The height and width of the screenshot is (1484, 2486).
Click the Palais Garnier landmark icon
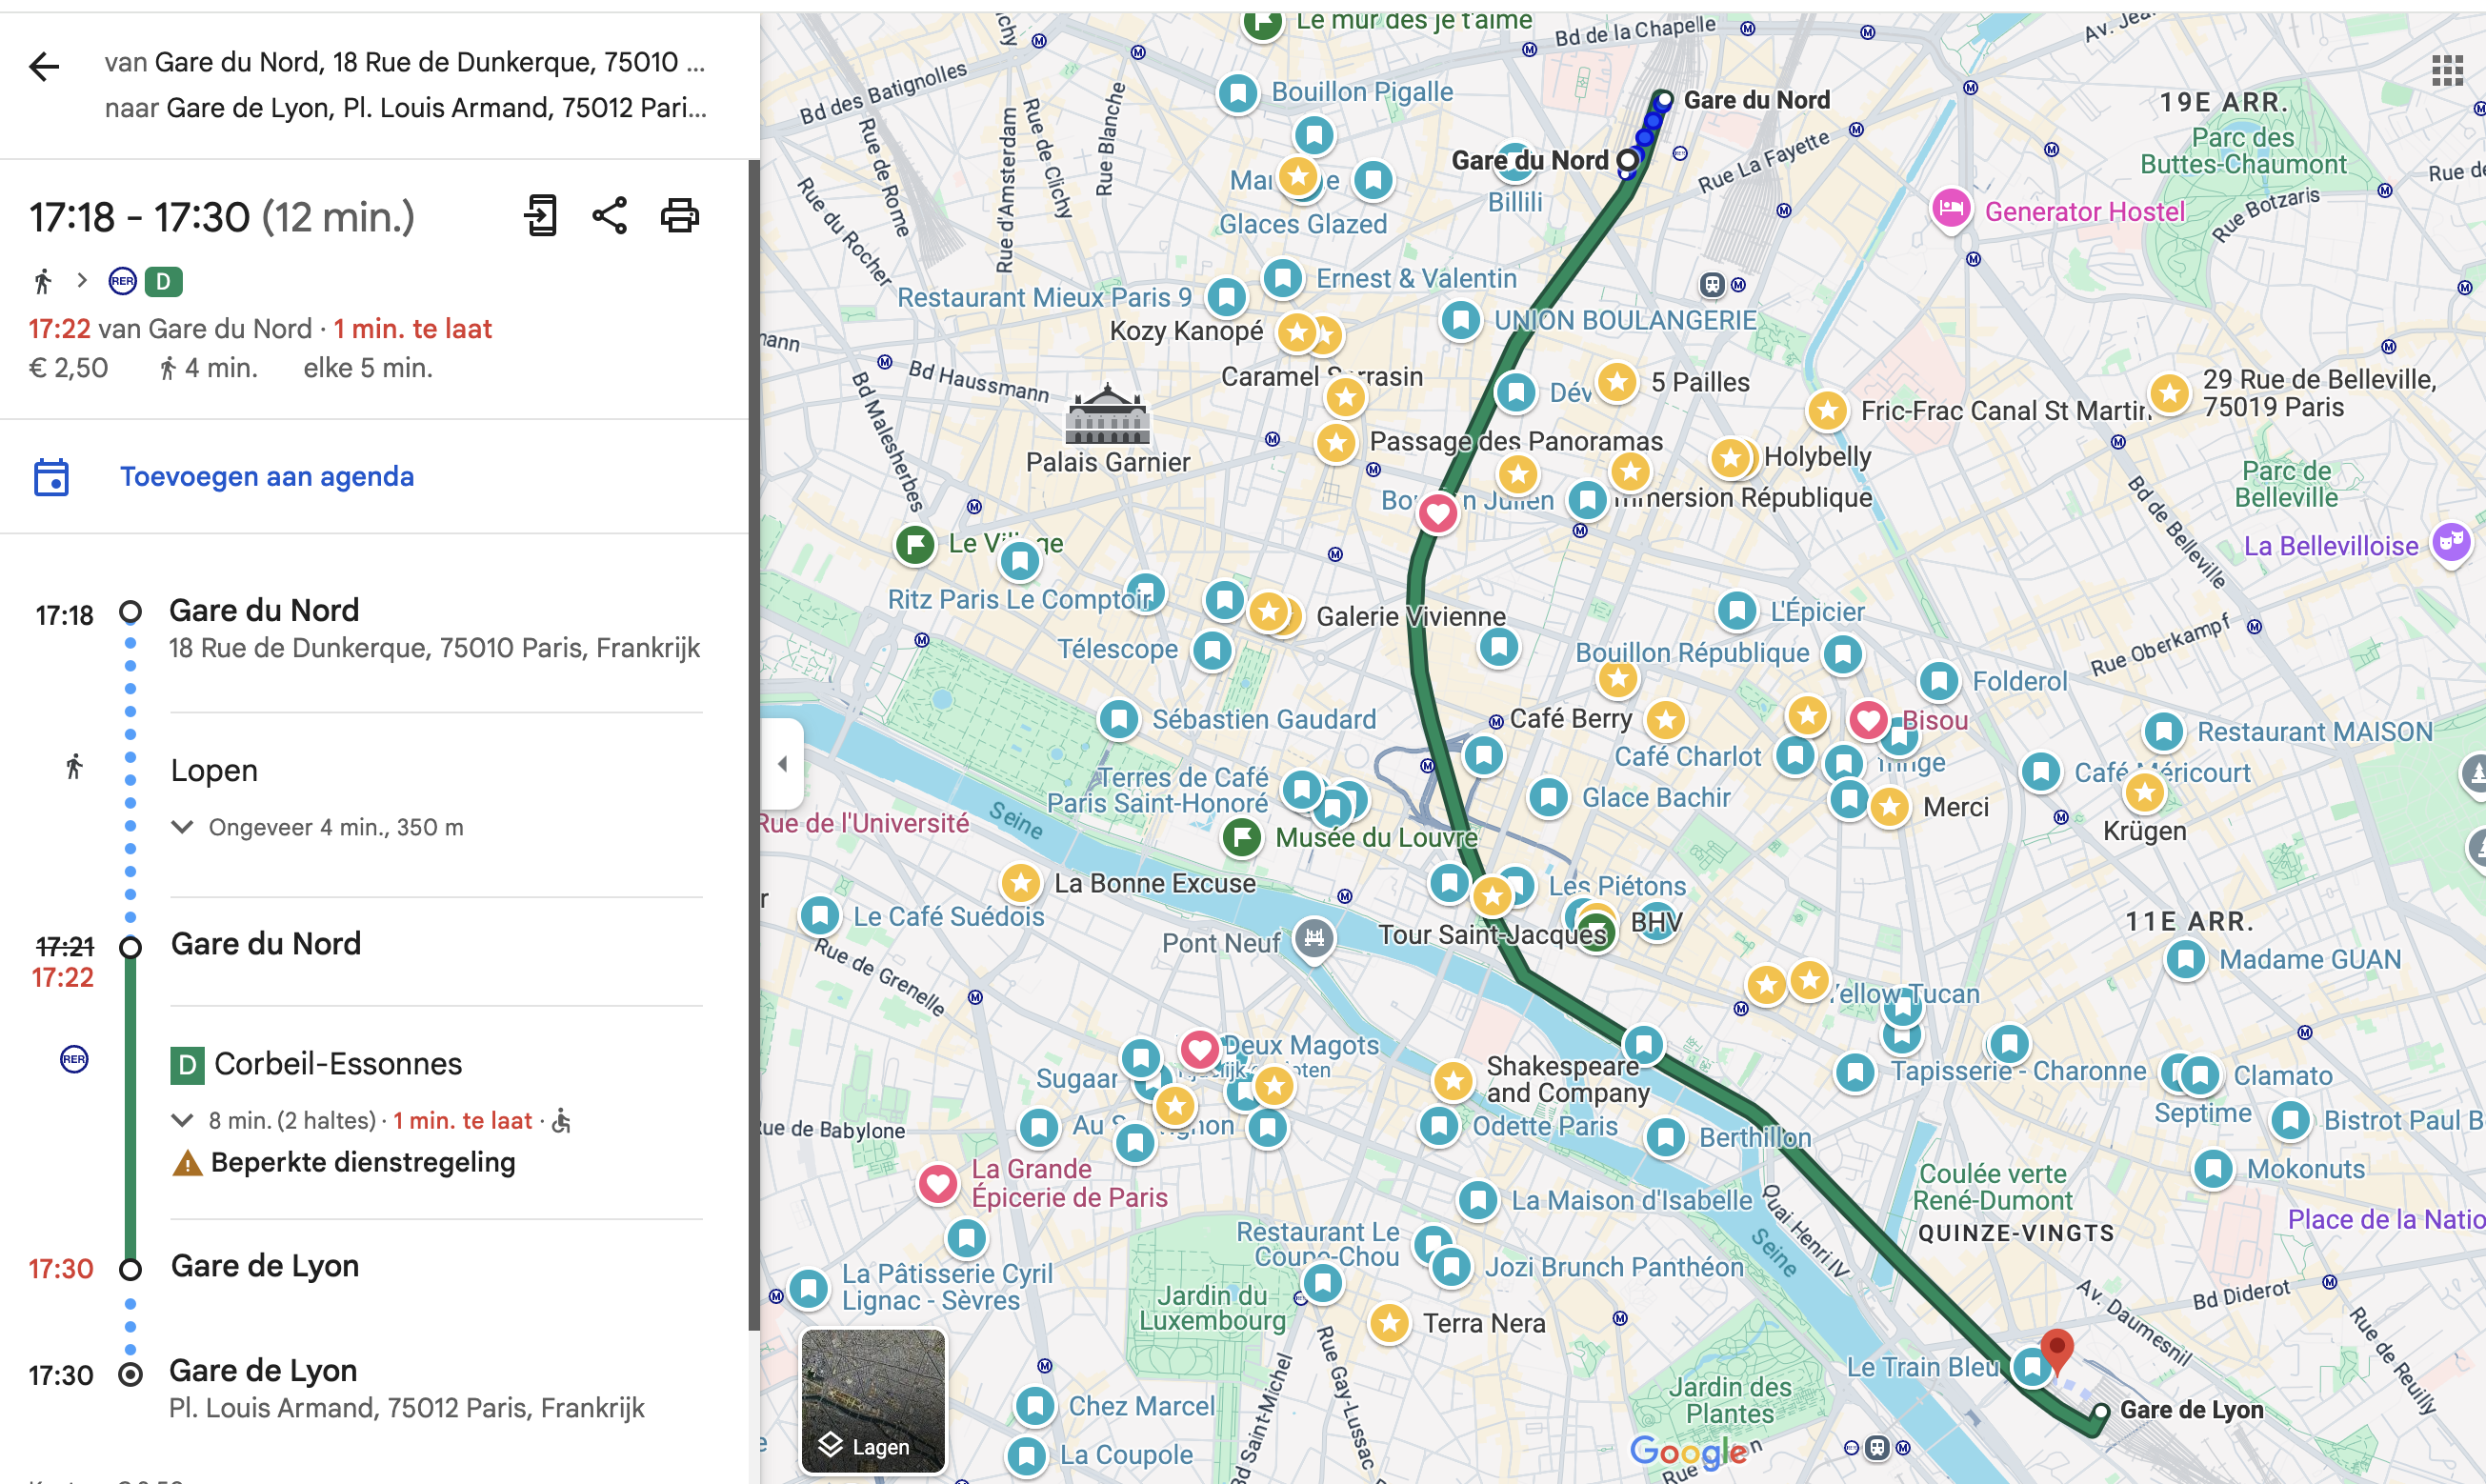point(1107,413)
